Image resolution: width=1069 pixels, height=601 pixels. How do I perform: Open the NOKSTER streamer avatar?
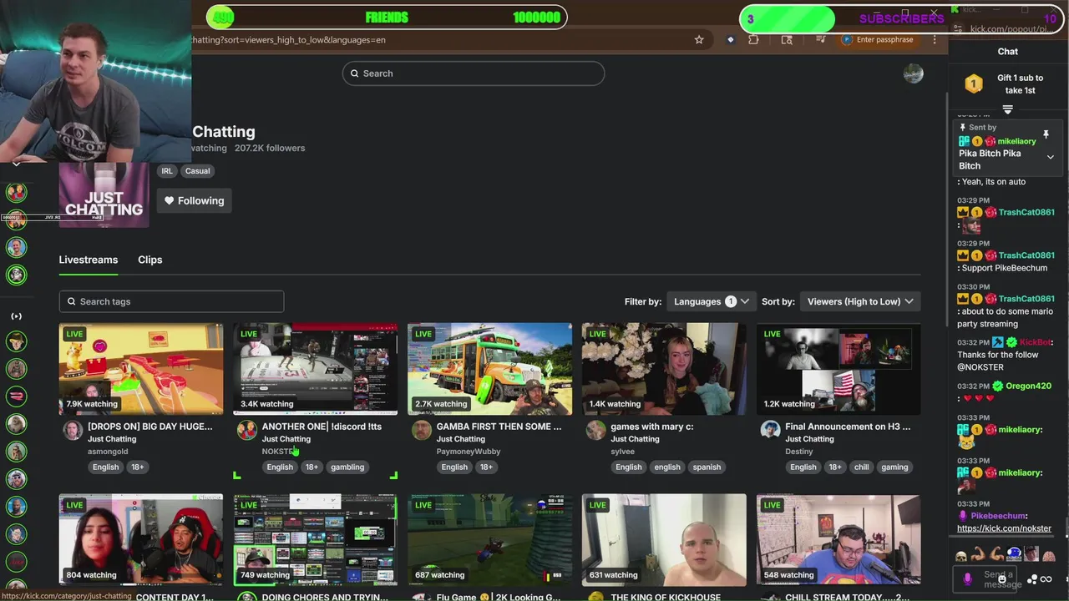(246, 430)
